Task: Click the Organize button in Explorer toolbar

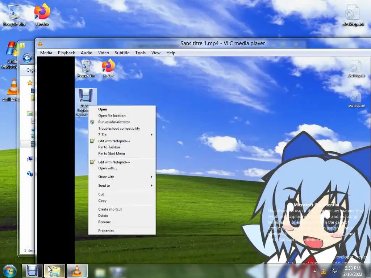Action: pyautogui.click(x=30, y=70)
